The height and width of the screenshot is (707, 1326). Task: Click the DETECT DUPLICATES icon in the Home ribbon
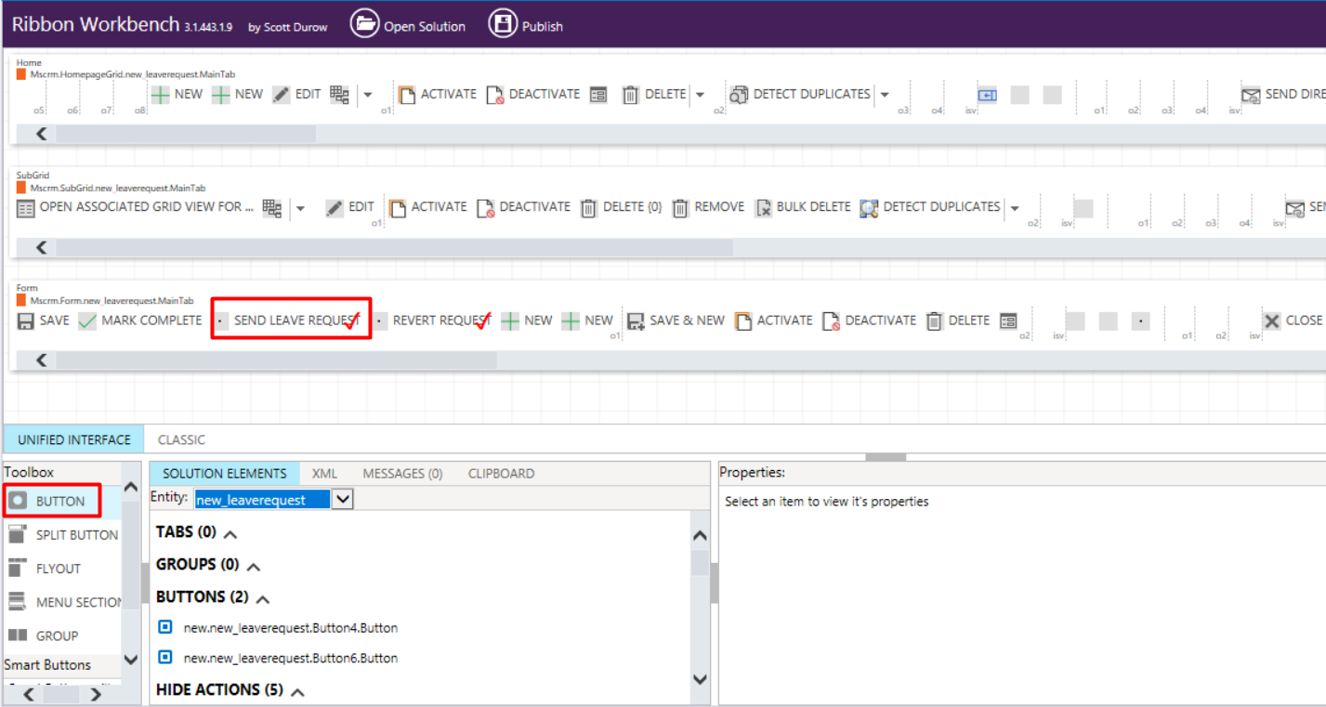pyautogui.click(x=739, y=93)
